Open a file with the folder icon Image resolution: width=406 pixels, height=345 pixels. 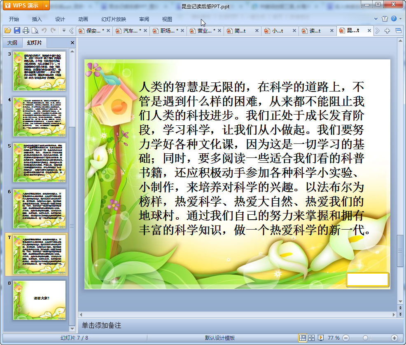tap(8, 31)
